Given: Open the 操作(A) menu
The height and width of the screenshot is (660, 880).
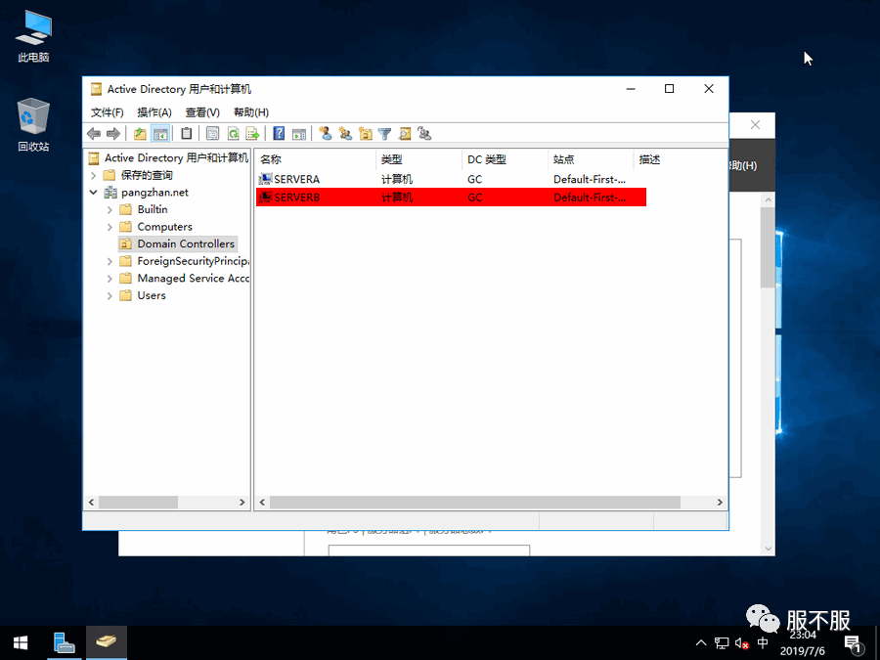Looking at the screenshot, I should click(x=154, y=112).
